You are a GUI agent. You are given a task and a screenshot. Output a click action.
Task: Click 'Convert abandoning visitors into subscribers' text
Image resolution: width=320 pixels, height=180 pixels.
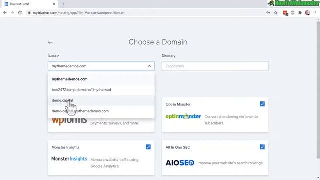[231, 120]
